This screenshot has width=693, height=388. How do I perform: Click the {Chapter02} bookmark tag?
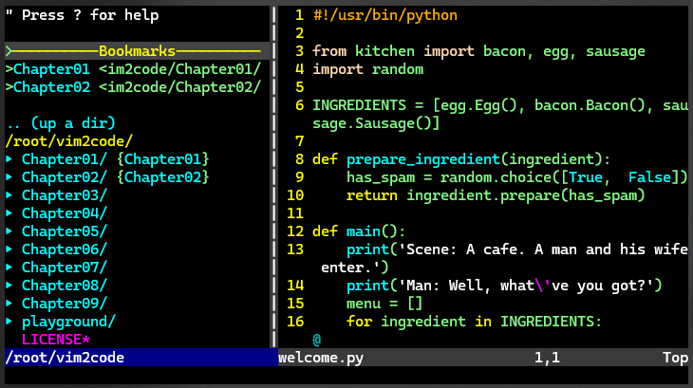(x=162, y=177)
